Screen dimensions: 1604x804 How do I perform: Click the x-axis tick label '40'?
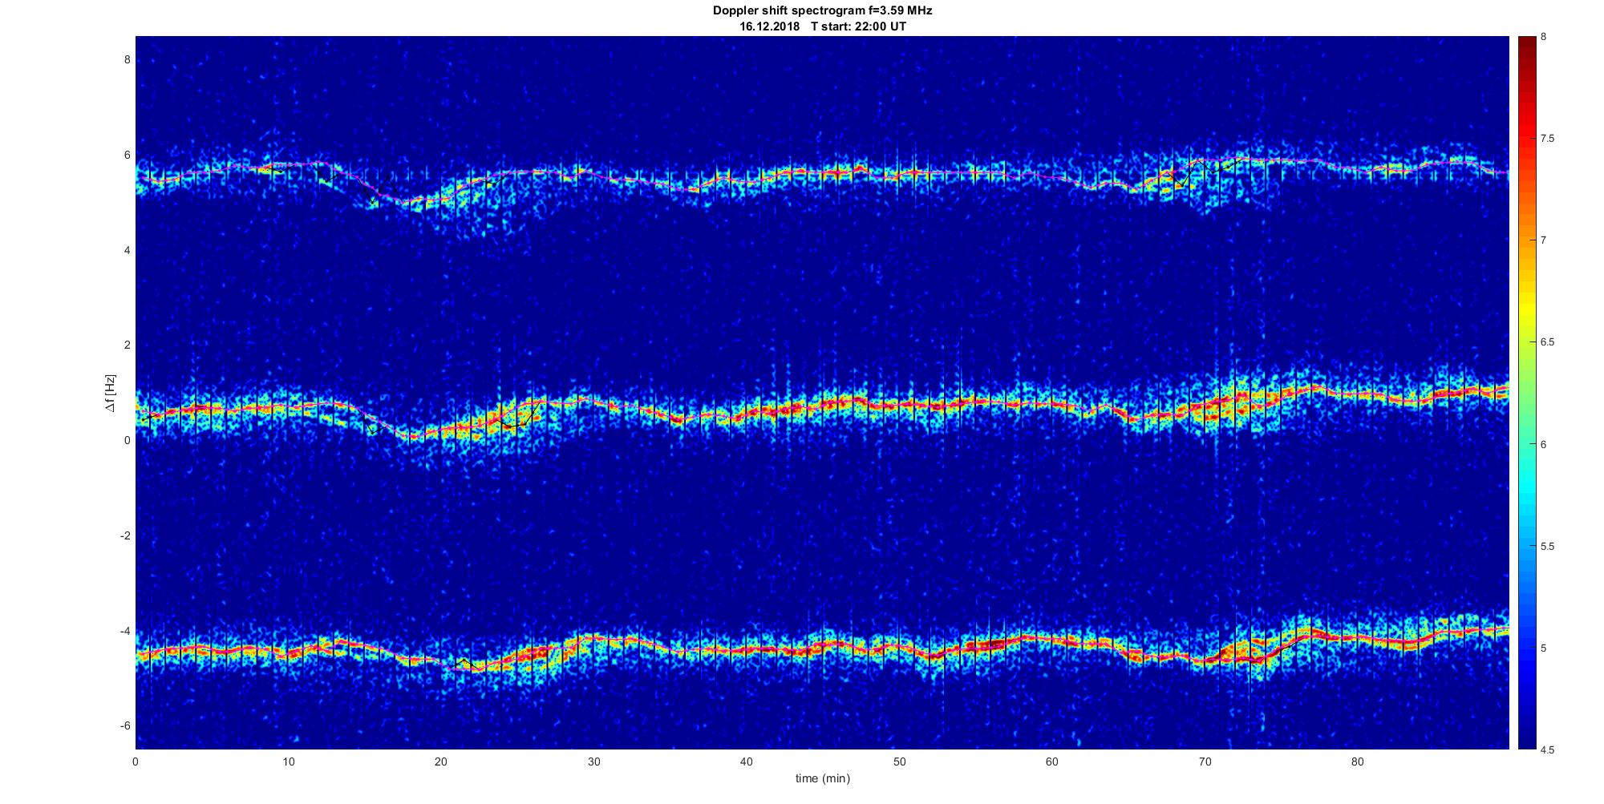747,762
